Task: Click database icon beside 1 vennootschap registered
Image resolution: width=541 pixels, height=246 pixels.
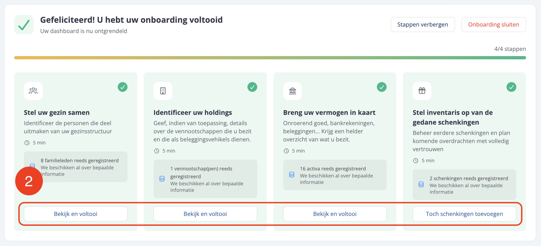Action: 162,179
